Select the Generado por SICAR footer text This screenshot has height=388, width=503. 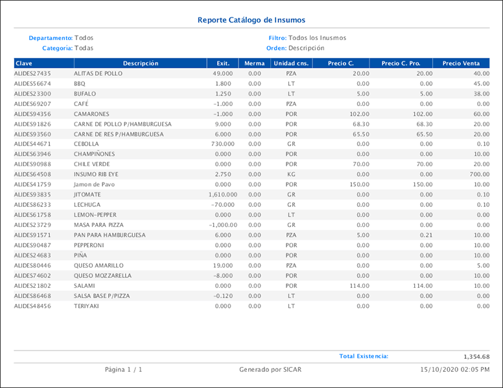click(270, 370)
